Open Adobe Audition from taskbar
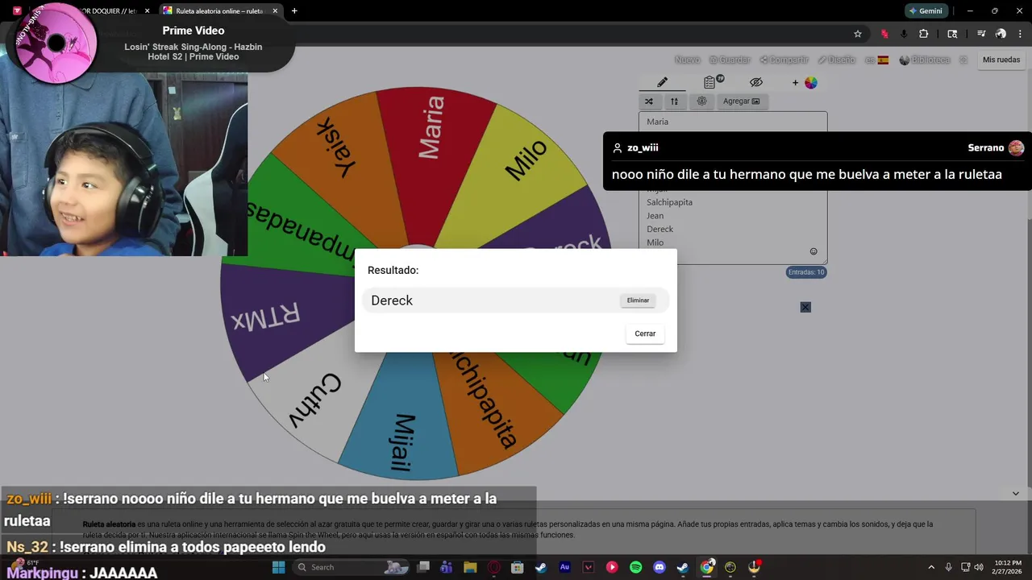The height and width of the screenshot is (580, 1032). (564, 567)
